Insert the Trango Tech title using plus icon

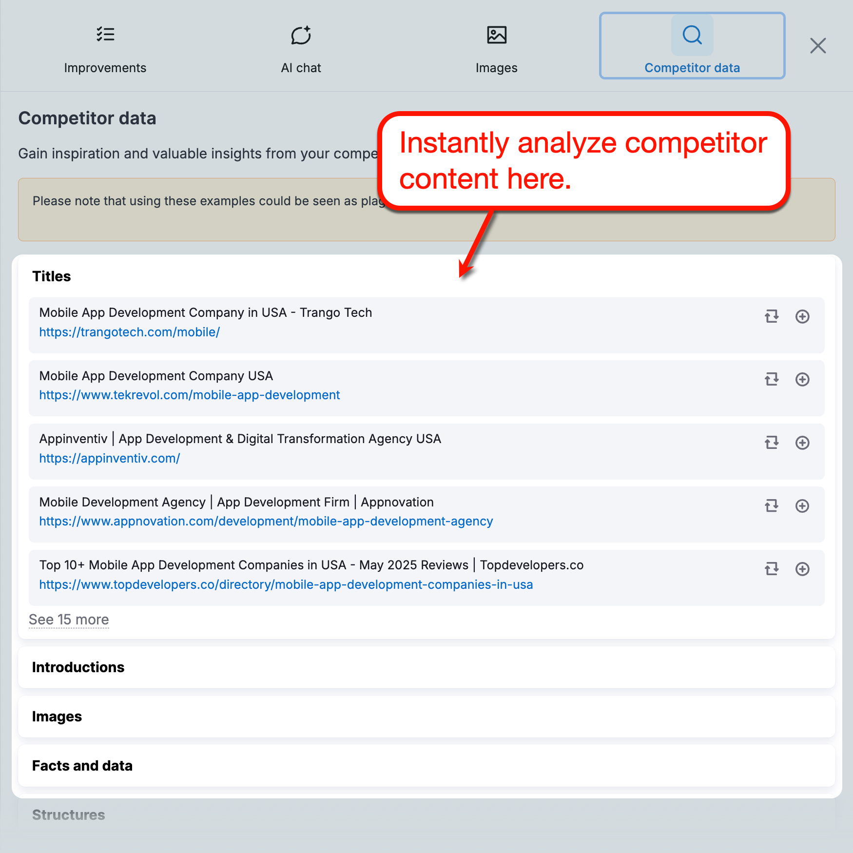click(802, 316)
